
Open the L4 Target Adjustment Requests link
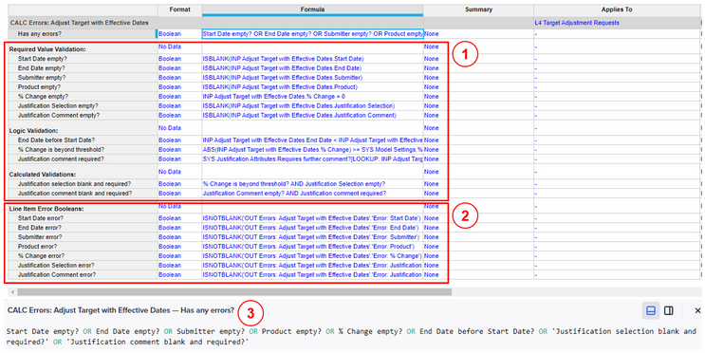576,23
